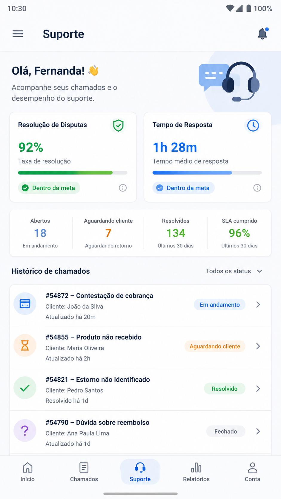Open chevron for Estorno não identificado ticket

(258, 389)
